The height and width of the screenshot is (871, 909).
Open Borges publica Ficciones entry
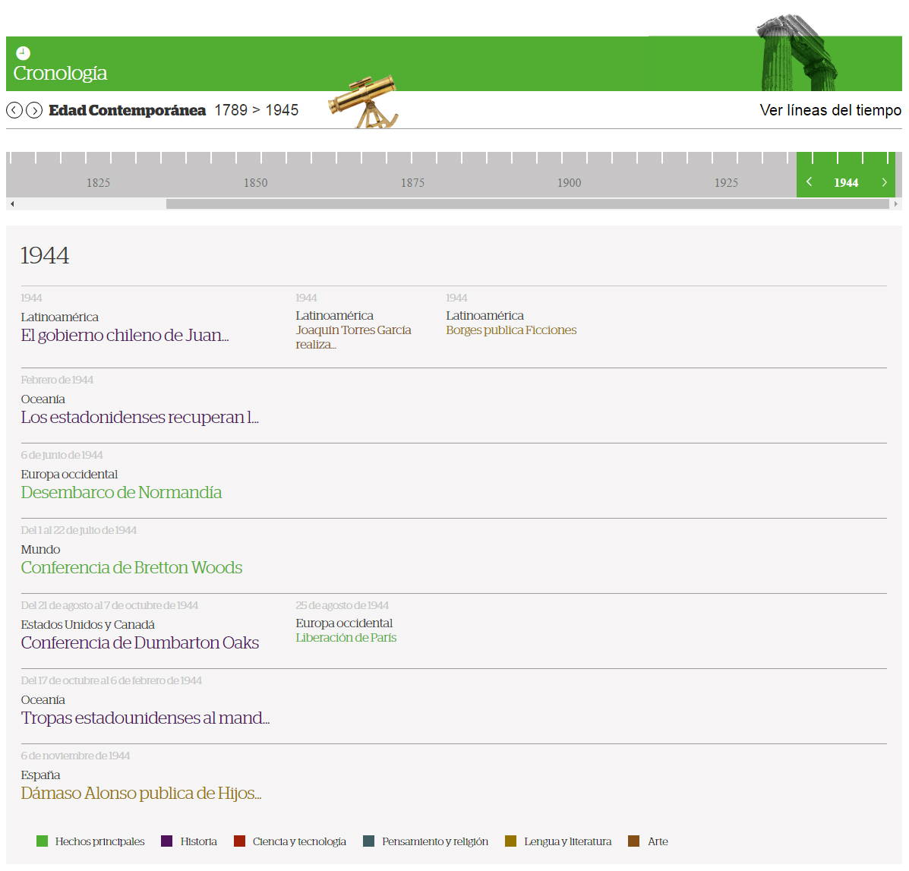[511, 330]
